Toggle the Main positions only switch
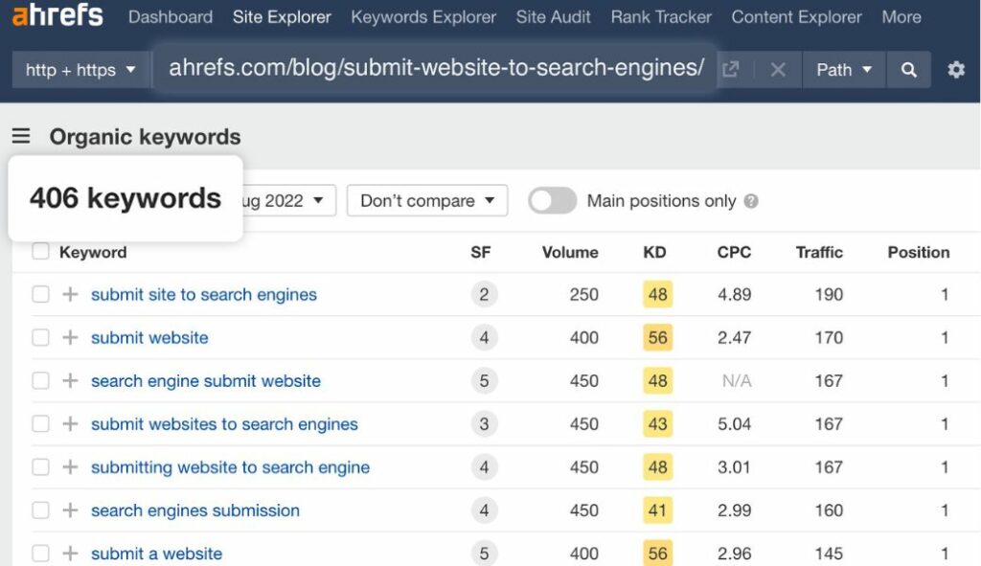The height and width of the screenshot is (566, 981). pyautogui.click(x=552, y=201)
